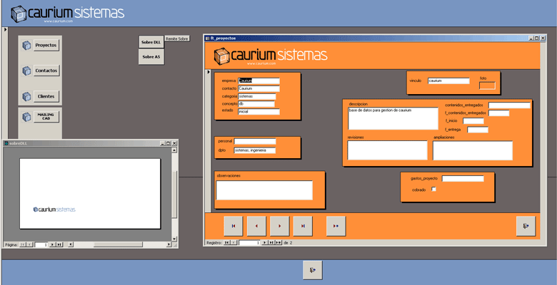Click exit door icon in fl_proyectos form
The width and height of the screenshot is (557, 285).
pos(526,226)
